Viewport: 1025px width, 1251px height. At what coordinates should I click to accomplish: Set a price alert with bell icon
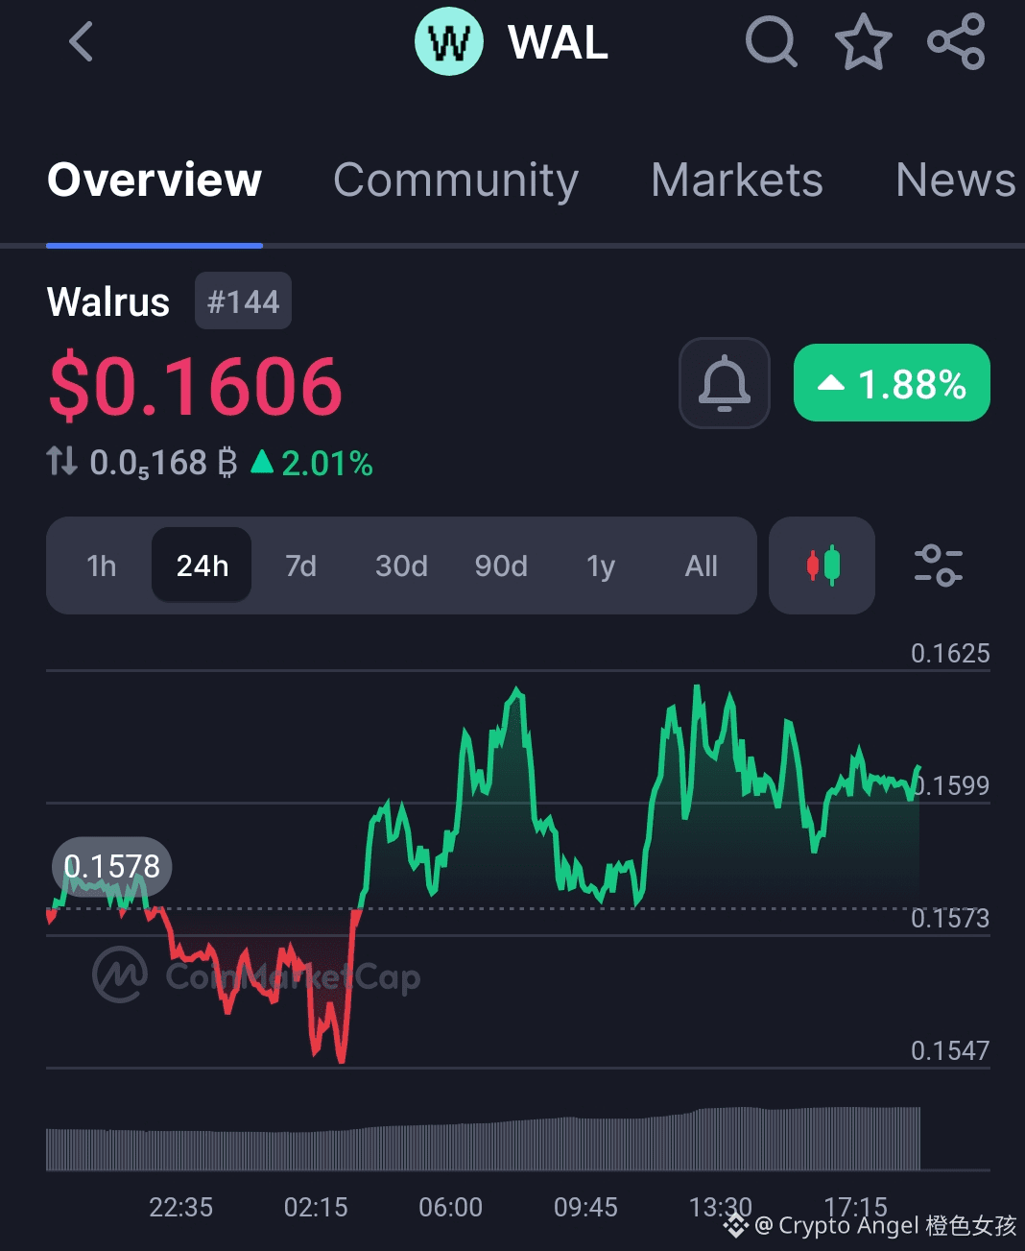(x=725, y=383)
